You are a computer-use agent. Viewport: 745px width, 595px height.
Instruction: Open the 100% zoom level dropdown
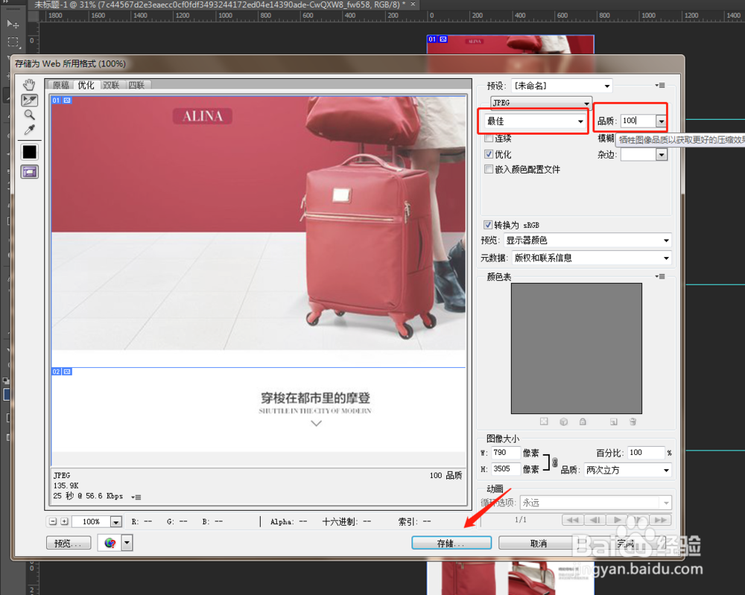pos(116,522)
